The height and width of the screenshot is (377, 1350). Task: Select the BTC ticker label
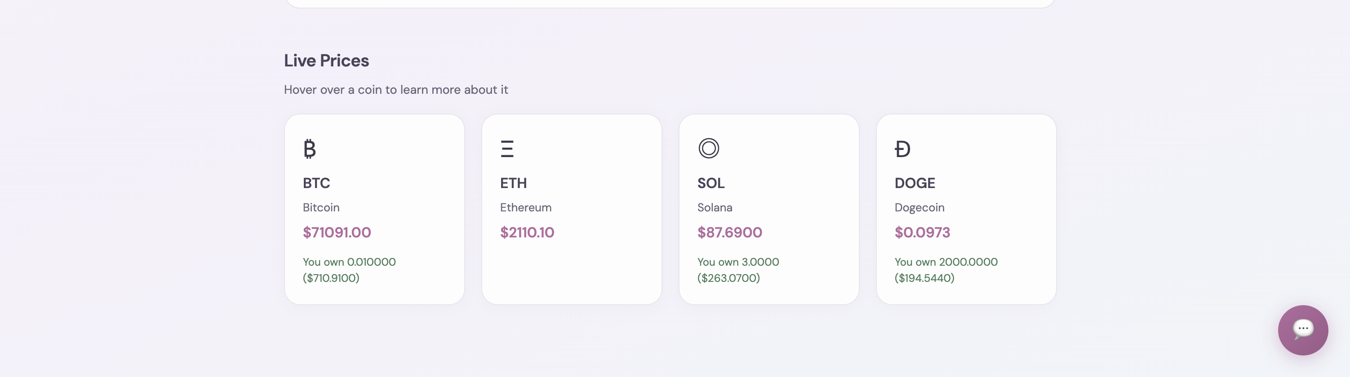pos(316,183)
